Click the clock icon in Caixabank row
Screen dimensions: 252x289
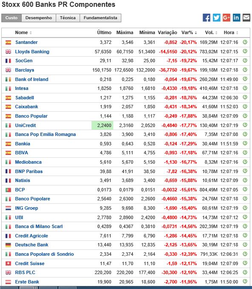tap(245, 107)
